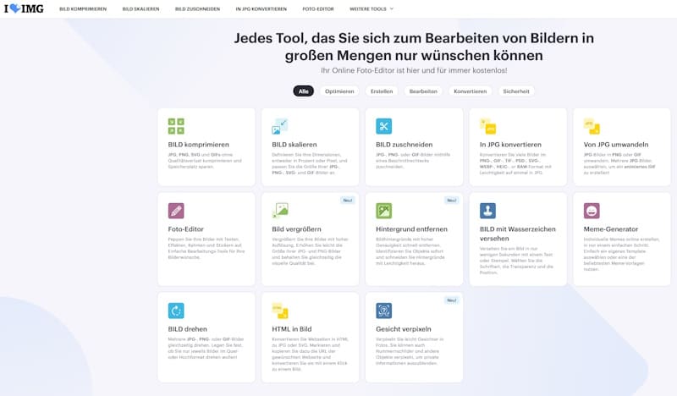Click the Neu! badge on Bild vergrößern
Viewport: 677px width, 396px height.
click(348, 201)
